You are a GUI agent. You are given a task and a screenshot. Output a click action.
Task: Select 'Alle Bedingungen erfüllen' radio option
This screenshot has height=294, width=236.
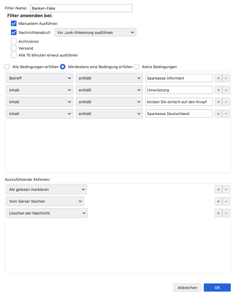pos(7,67)
